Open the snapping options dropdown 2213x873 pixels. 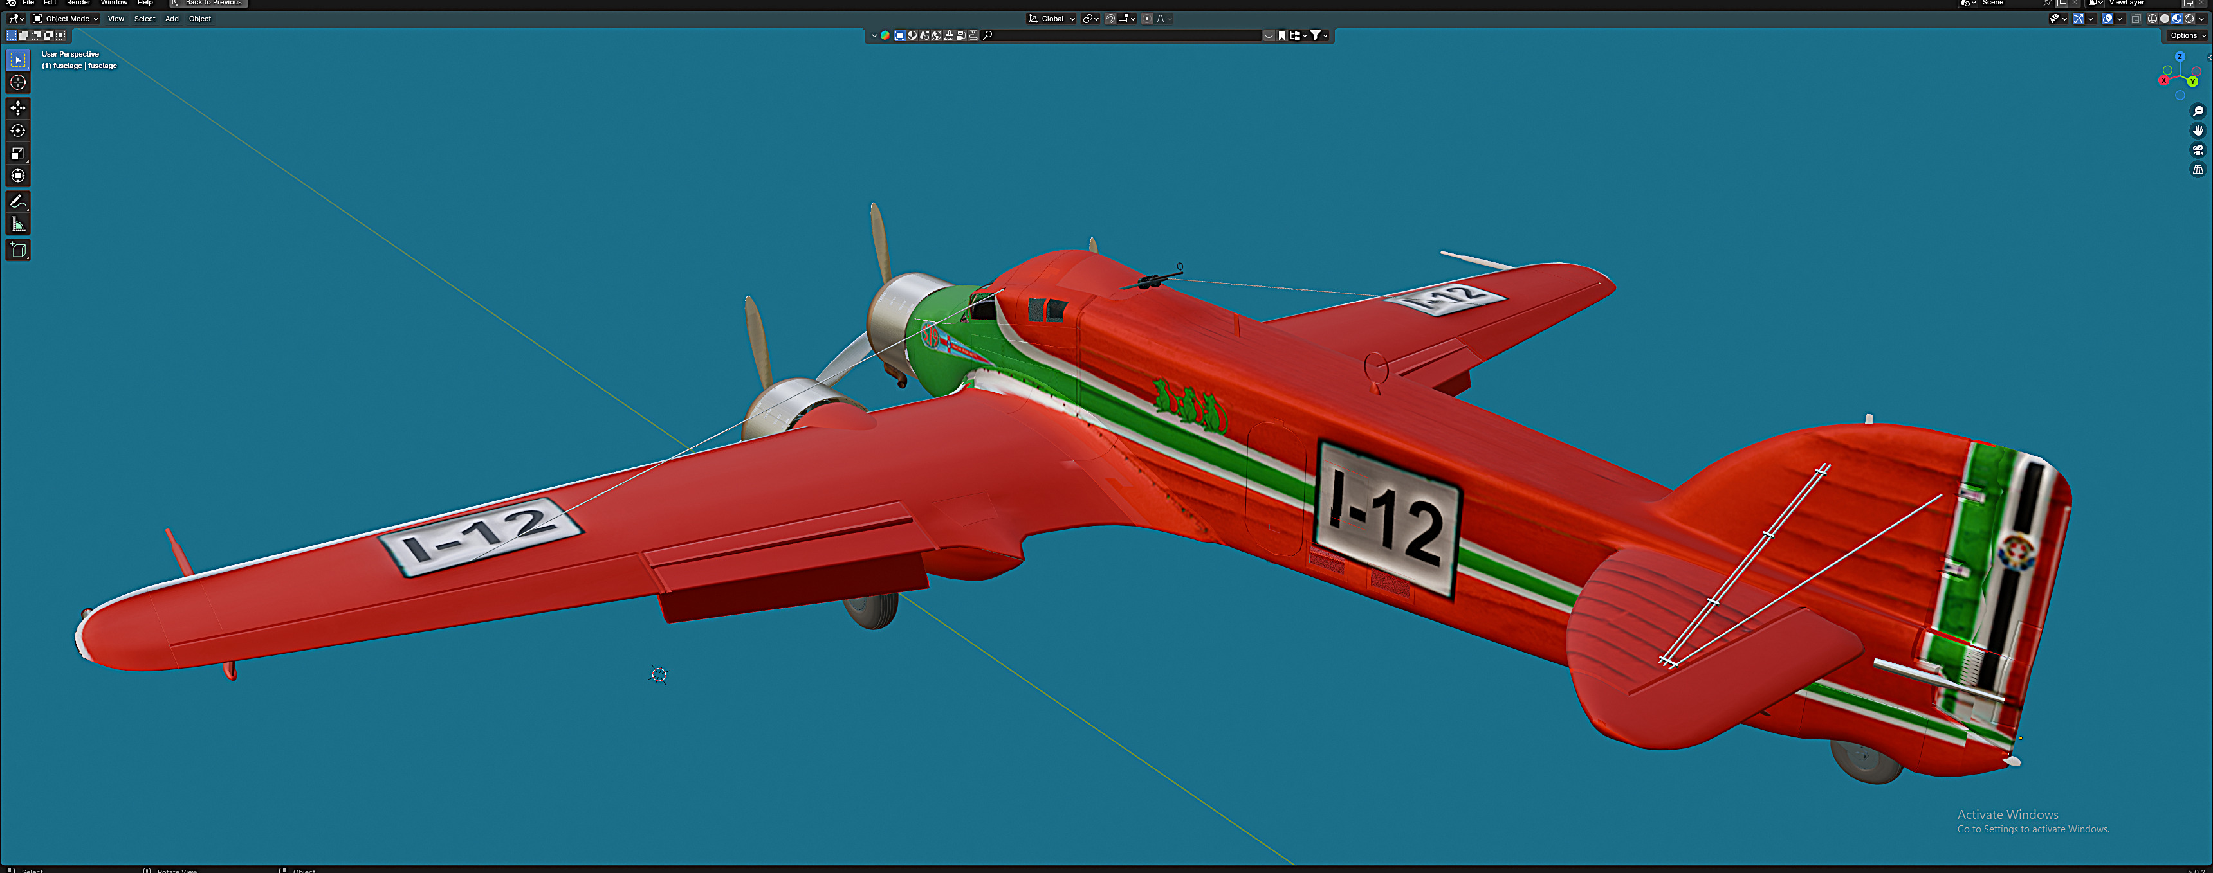[x=1127, y=19]
